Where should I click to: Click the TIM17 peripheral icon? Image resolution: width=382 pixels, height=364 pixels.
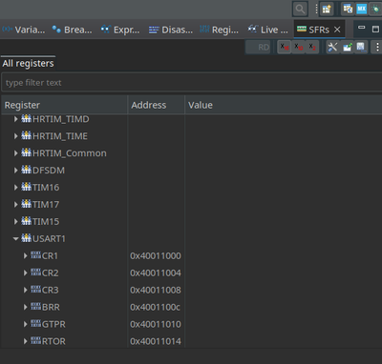(x=26, y=204)
